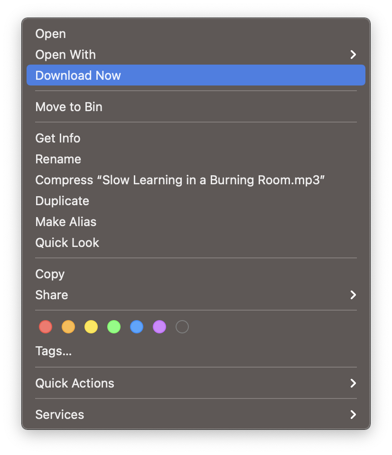Apply the blue tag color
Viewport: 392px width, 455px height.
coord(137,327)
